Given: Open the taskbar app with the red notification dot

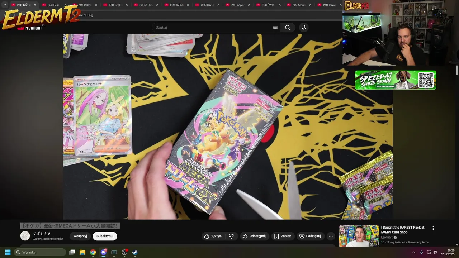Looking at the screenshot, I should 124,252.
